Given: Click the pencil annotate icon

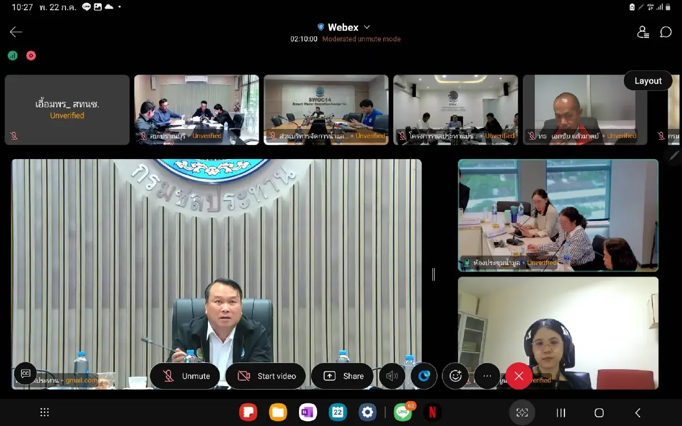Looking at the screenshot, I should click(674, 154).
